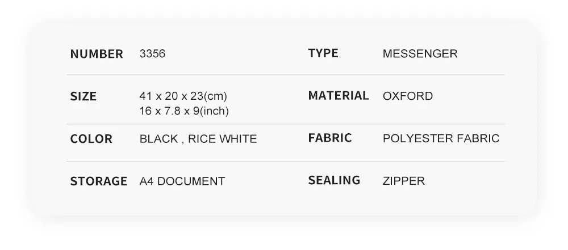Select the A4 DOCUMENT storage value
Screen dimensions: 568x250
coord(182,181)
